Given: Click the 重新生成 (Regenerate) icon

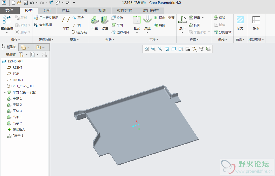Looking at the screenshot, I should [x=7, y=20].
